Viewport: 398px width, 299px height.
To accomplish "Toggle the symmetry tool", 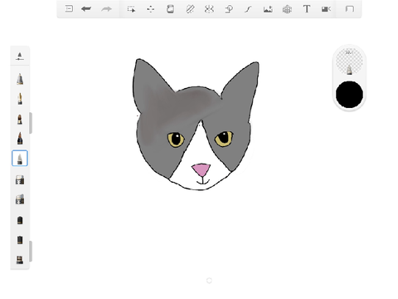I will point(209,9).
